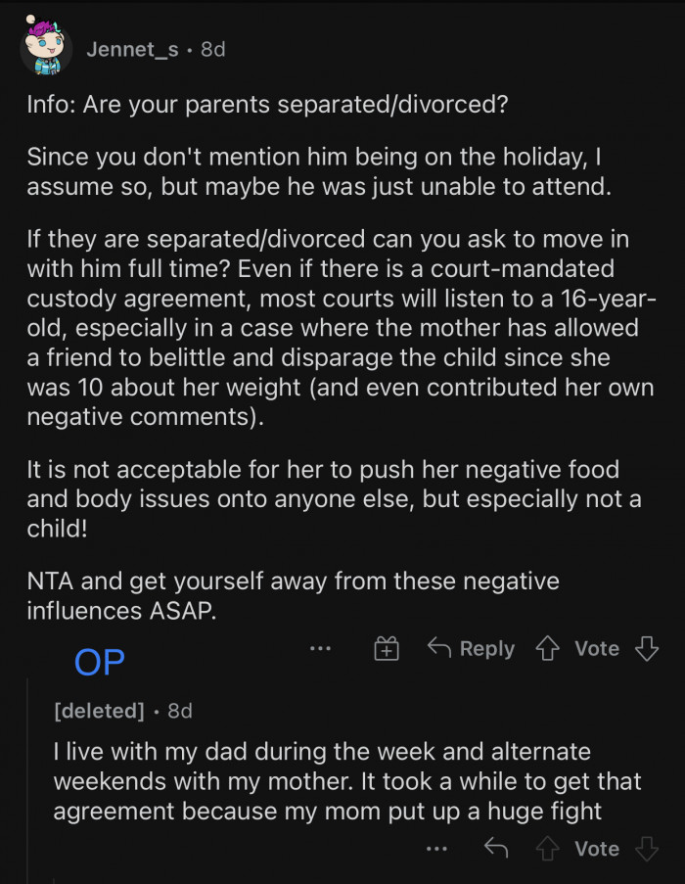Upvote Jennet_s's comment
Viewport: 685px width, 884px height.
tap(548, 648)
